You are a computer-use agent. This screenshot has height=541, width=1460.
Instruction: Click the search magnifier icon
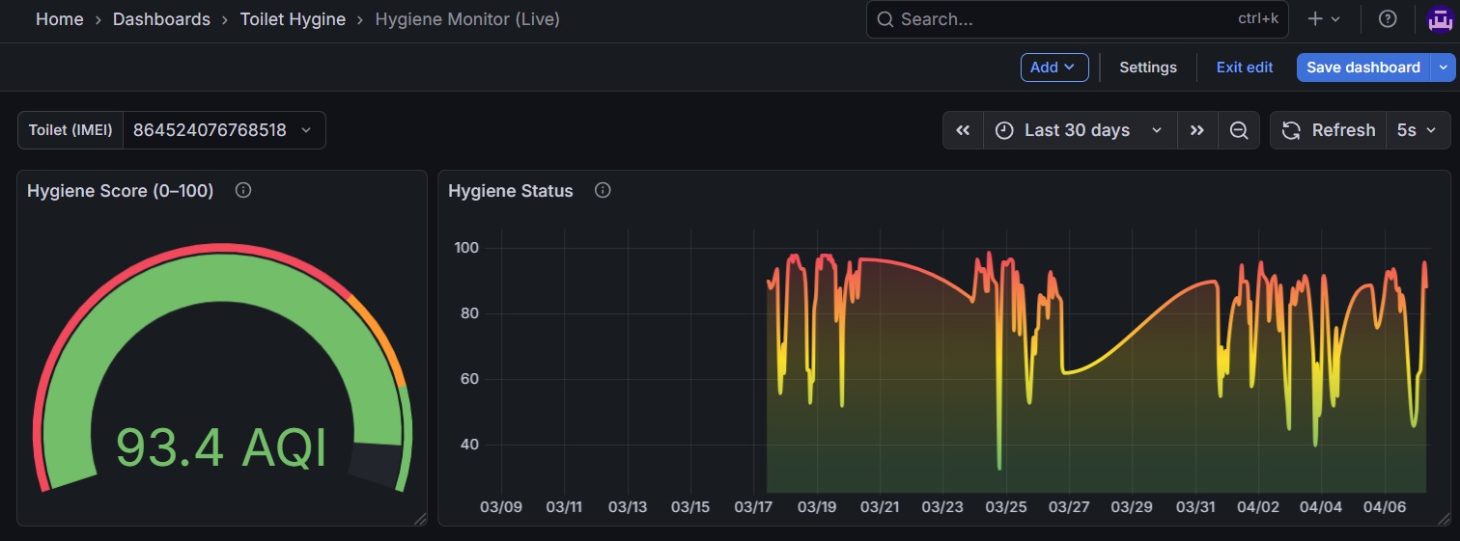[884, 19]
